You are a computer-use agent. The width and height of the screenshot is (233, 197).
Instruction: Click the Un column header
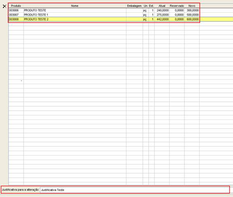(x=145, y=6)
